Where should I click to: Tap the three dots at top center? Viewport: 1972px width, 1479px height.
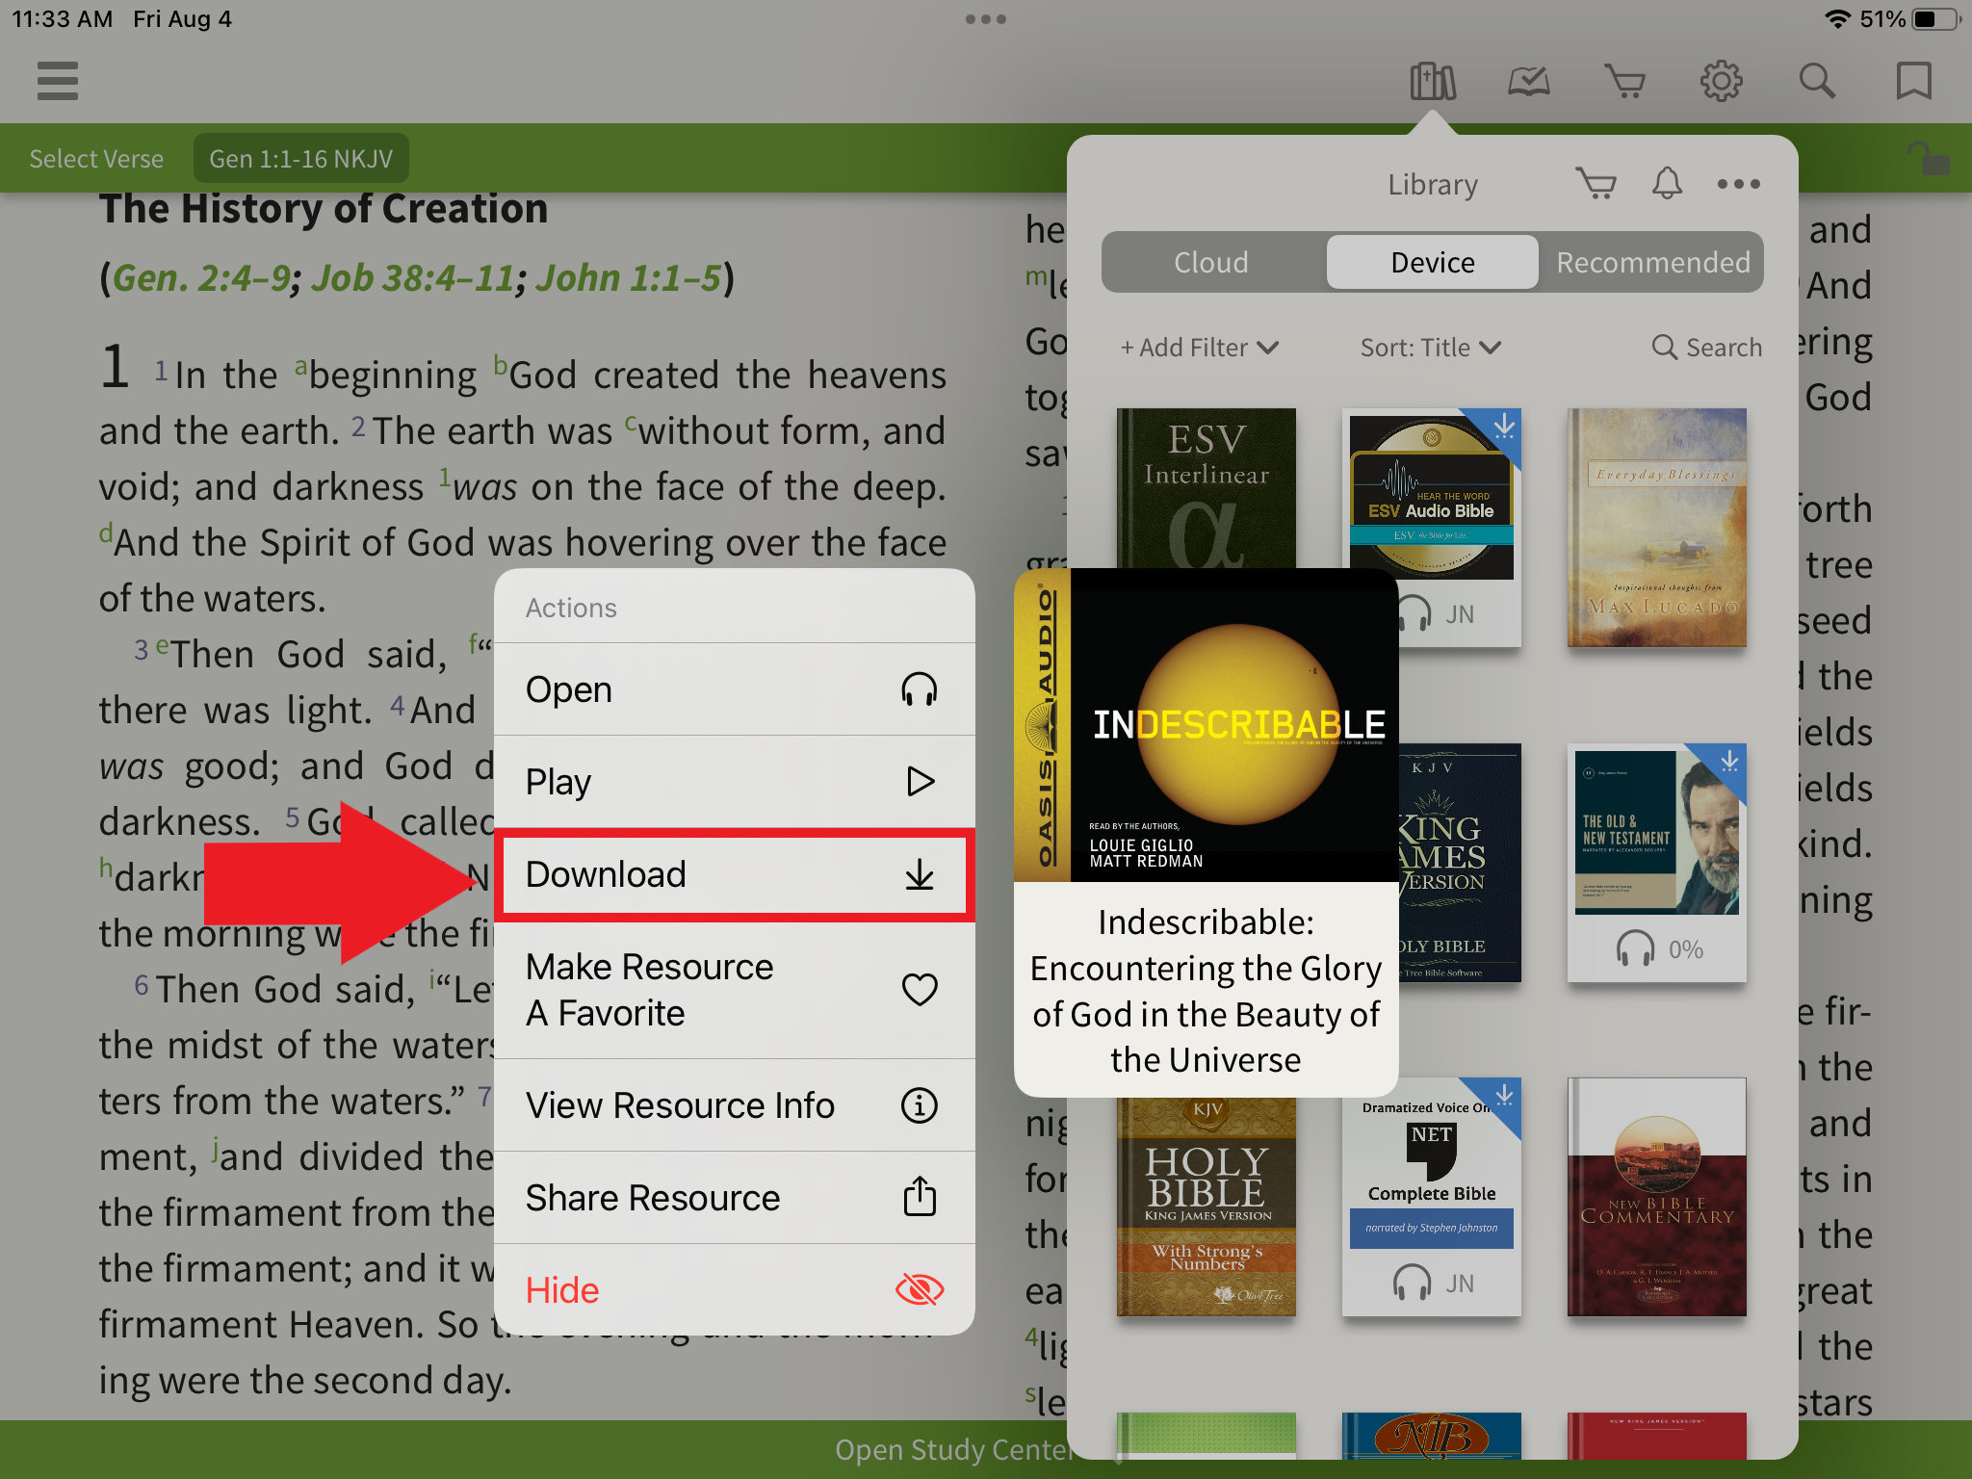(986, 19)
